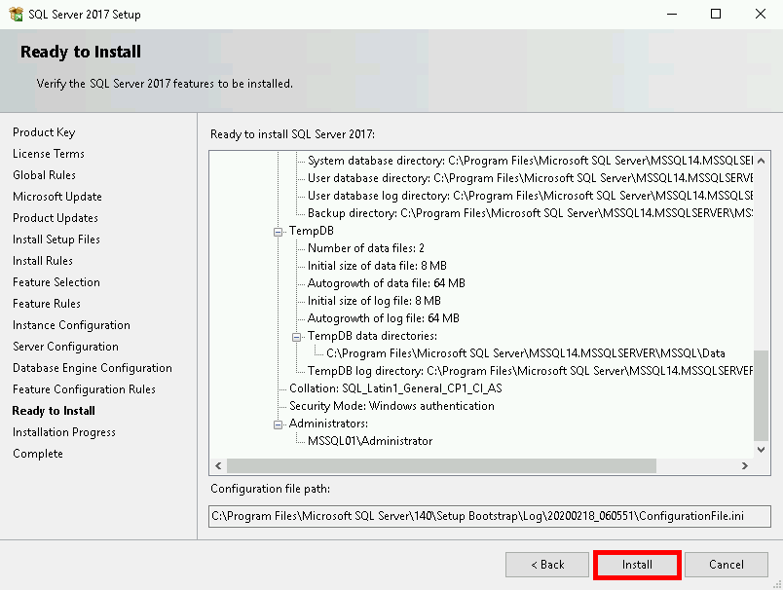The height and width of the screenshot is (590, 783).
Task: Collapse the Administrators tree node
Action: coord(280,424)
